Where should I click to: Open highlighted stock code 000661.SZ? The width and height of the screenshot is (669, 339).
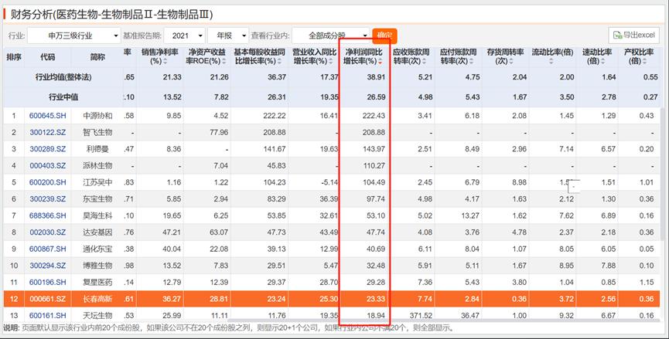(48, 299)
